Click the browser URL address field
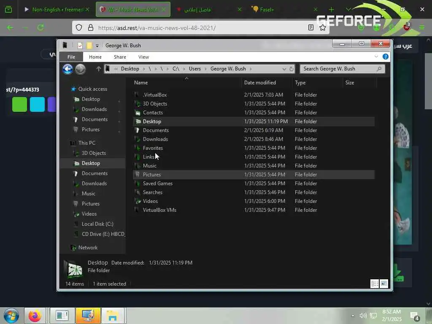The width and height of the screenshot is (432, 324). pos(201,27)
